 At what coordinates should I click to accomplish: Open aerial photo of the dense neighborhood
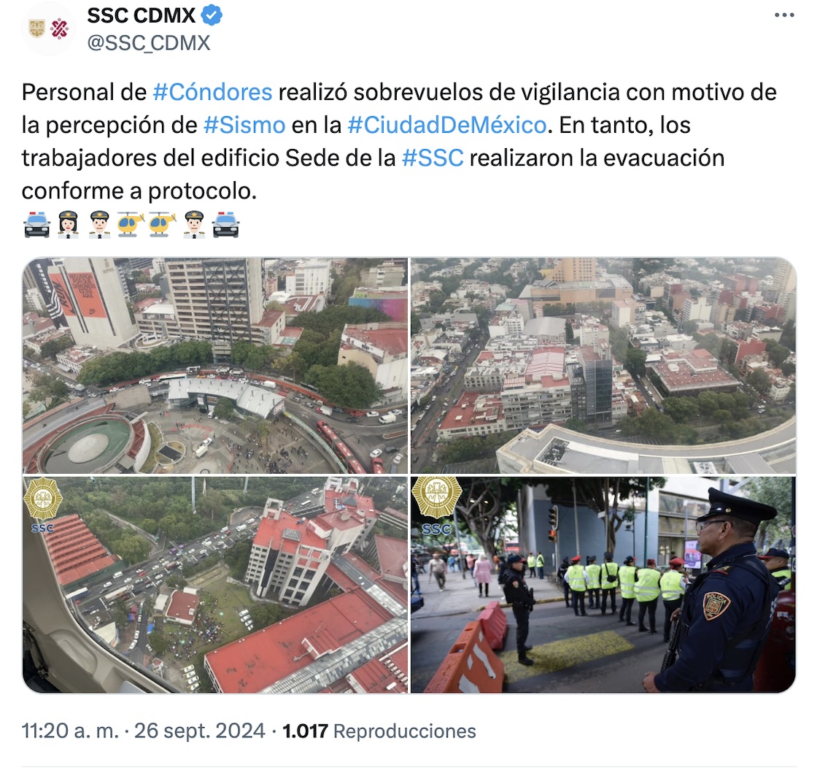click(603, 366)
